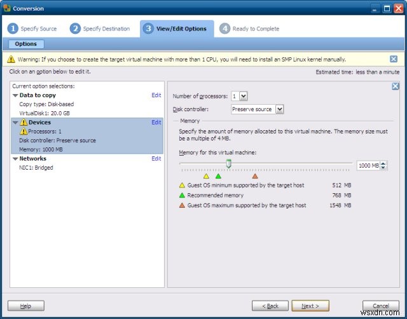Select the Processors: 1 row text

[x=45, y=132]
